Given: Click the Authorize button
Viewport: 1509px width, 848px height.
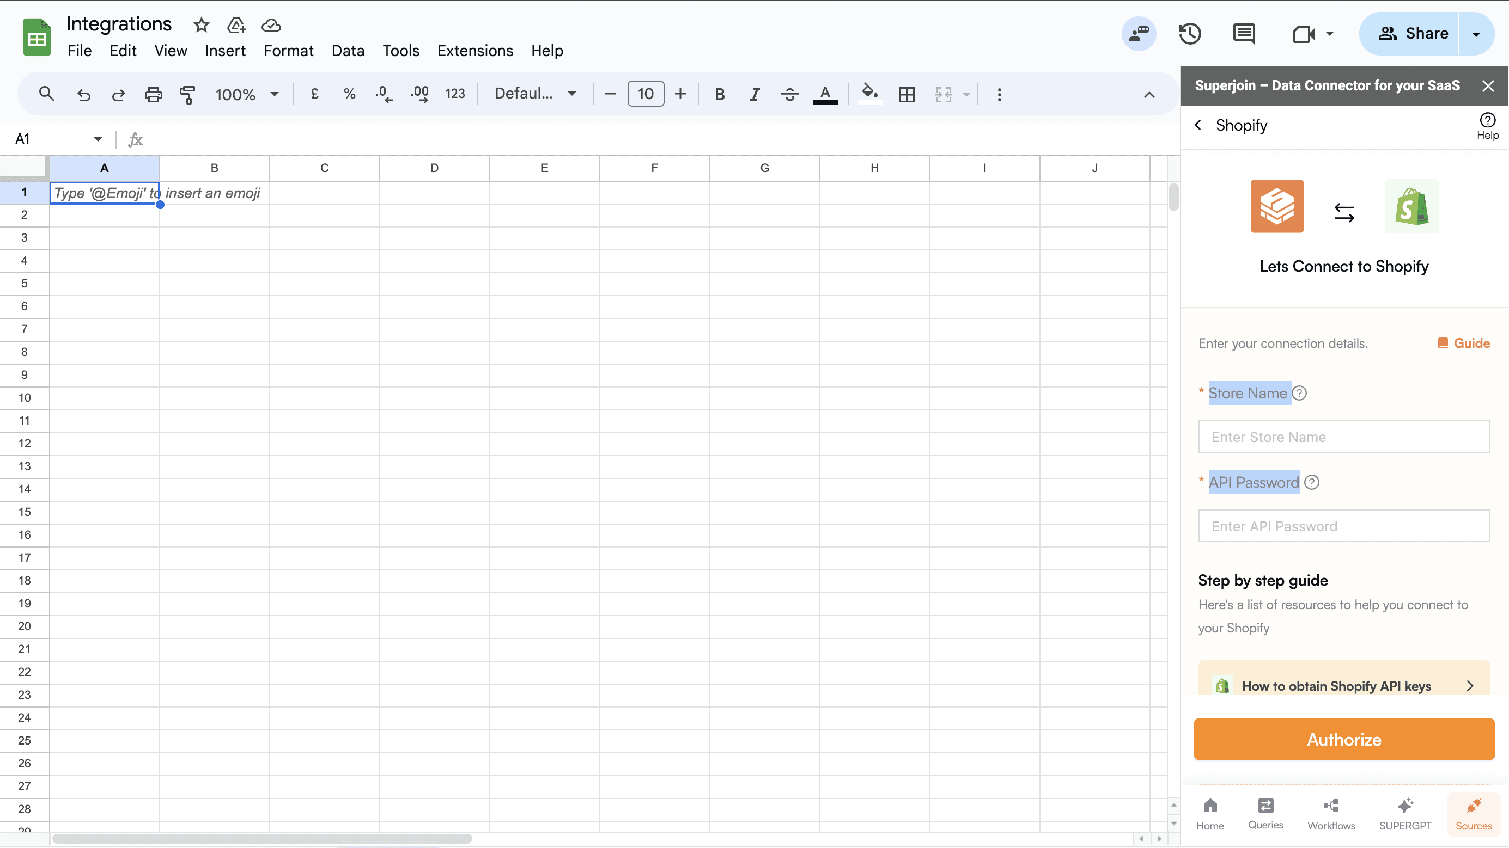Looking at the screenshot, I should coord(1344,739).
